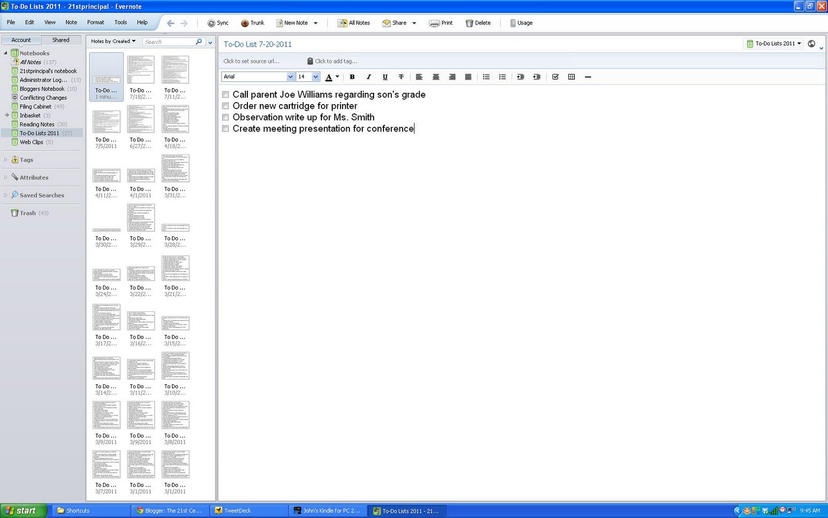Open the Arial font dropdown
The image size is (828, 518).
290,77
